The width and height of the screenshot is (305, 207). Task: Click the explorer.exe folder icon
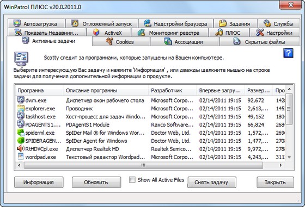(x=21, y=108)
